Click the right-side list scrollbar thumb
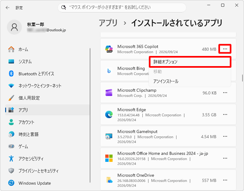The width and height of the screenshot is (244, 191). click(242, 78)
